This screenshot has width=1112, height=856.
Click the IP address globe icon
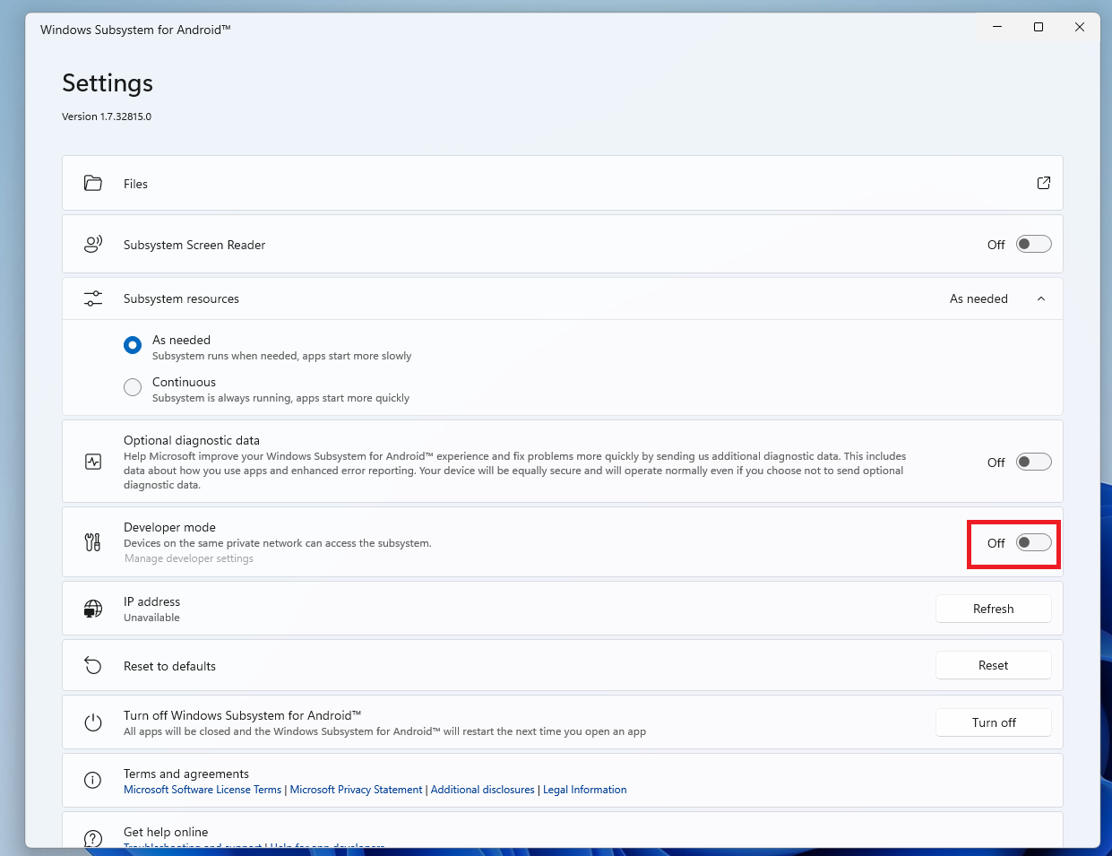(x=93, y=609)
